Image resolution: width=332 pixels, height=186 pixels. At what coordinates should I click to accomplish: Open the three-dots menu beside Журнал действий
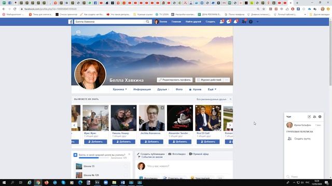click(x=227, y=80)
